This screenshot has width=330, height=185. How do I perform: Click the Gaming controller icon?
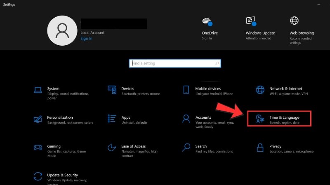coord(38,148)
